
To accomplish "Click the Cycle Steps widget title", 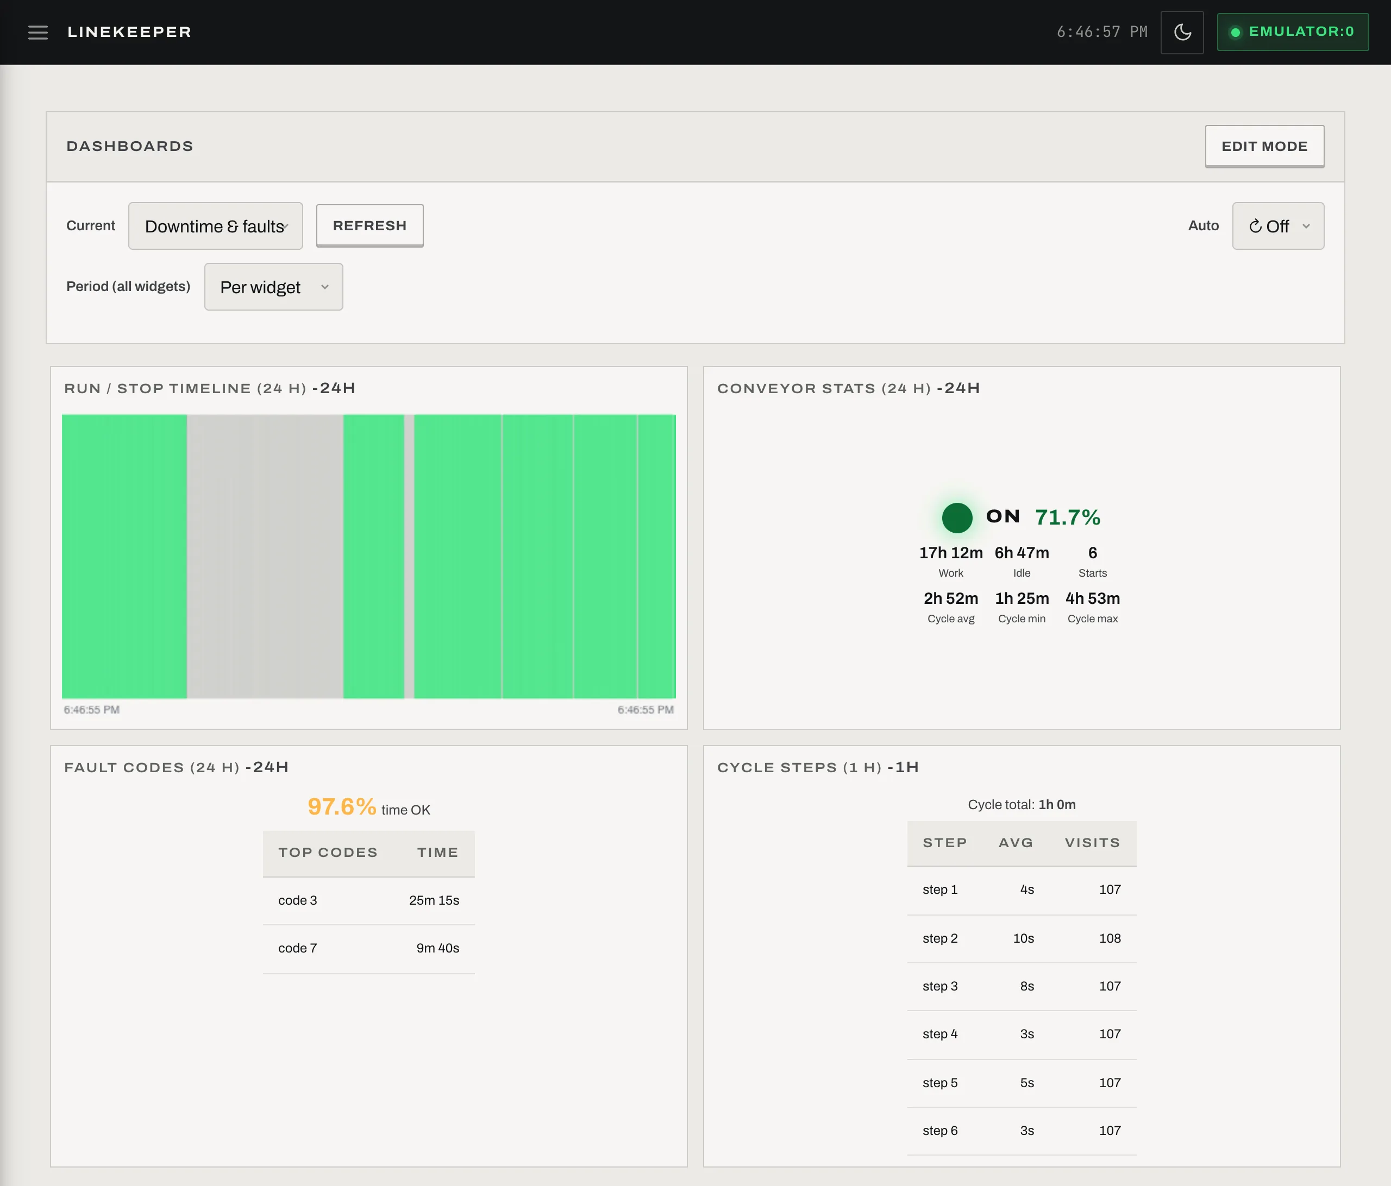I will (x=818, y=767).
